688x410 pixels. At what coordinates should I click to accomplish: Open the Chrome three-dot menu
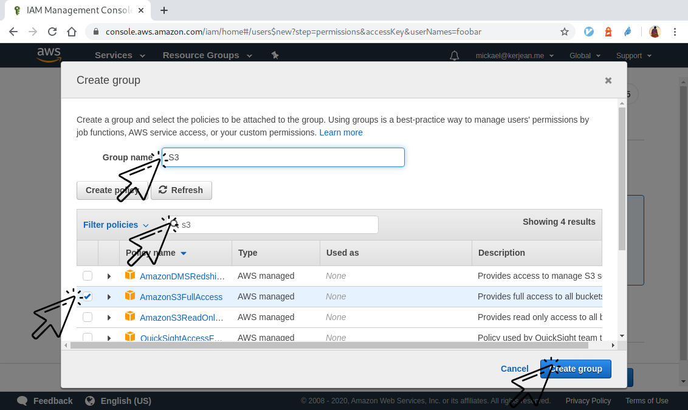click(x=675, y=32)
